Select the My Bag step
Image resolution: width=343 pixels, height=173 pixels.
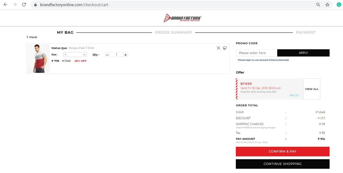[x=65, y=32]
